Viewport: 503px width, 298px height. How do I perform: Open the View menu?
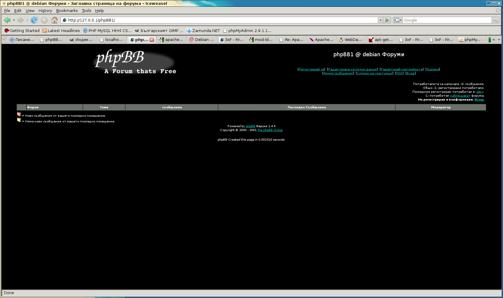[30, 10]
